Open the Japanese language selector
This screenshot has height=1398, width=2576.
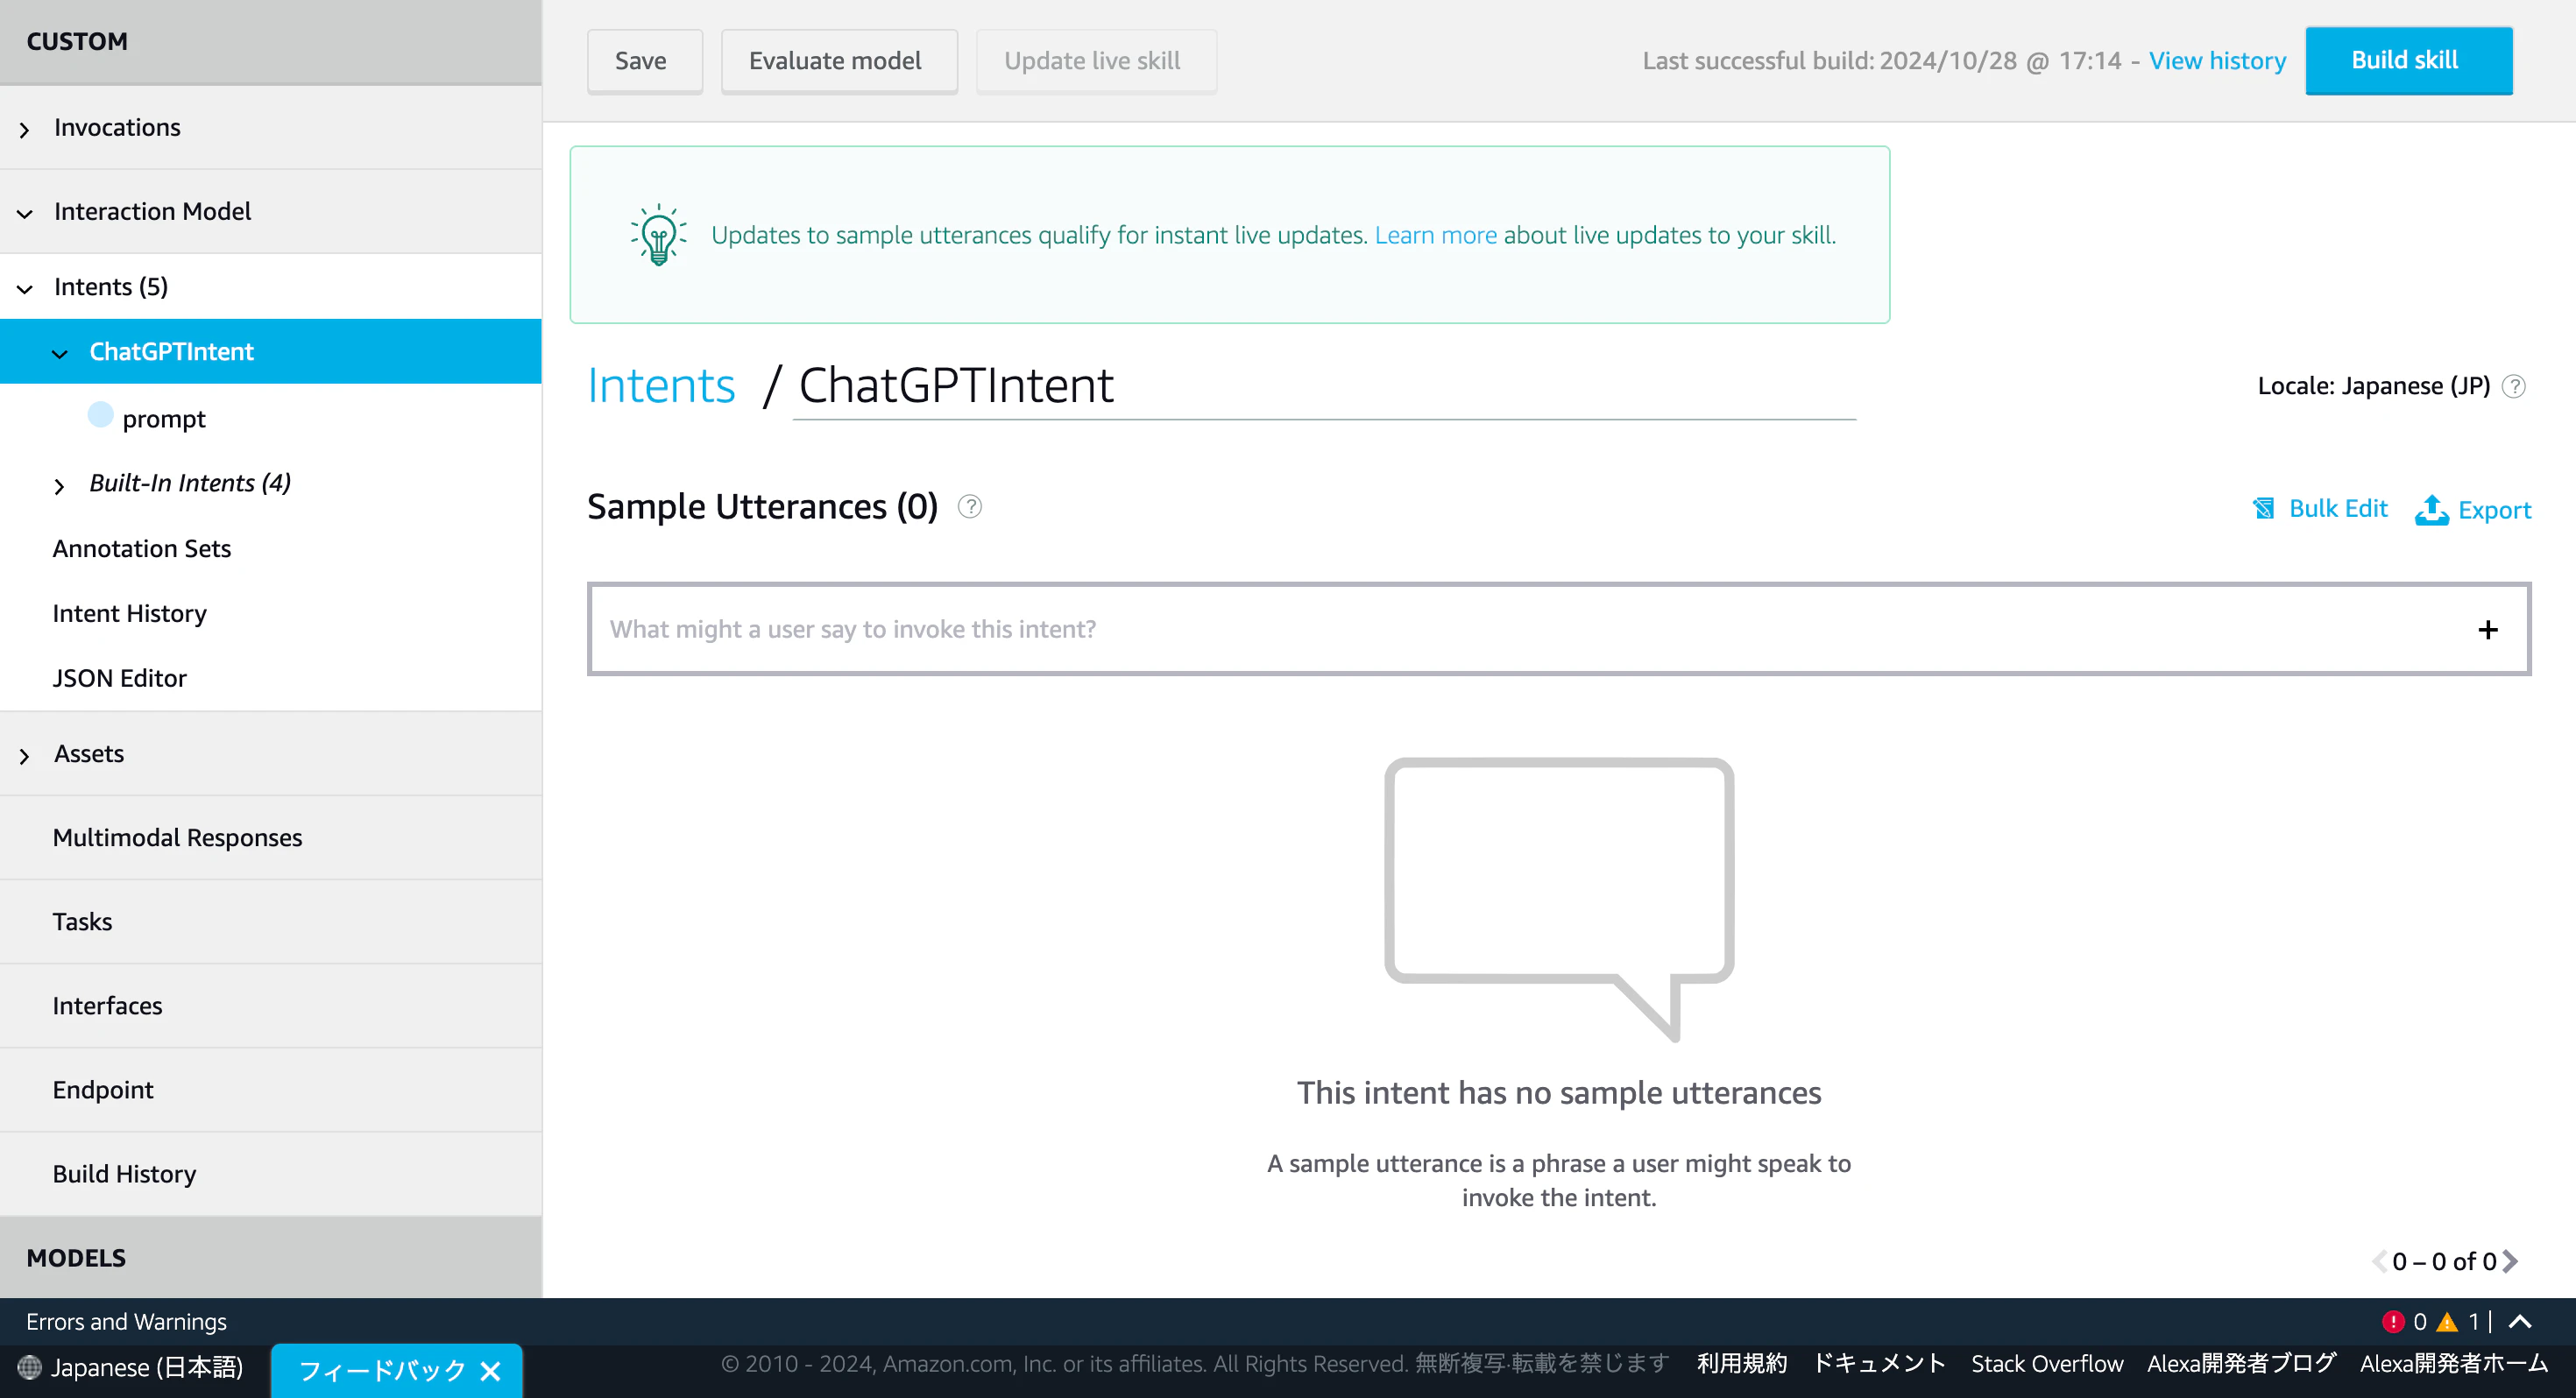(x=131, y=1367)
